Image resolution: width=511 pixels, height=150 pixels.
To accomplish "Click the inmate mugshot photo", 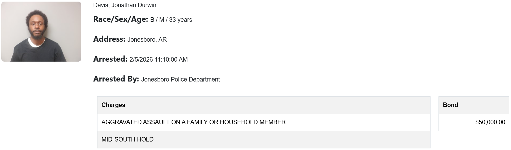I will click(41, 32).
